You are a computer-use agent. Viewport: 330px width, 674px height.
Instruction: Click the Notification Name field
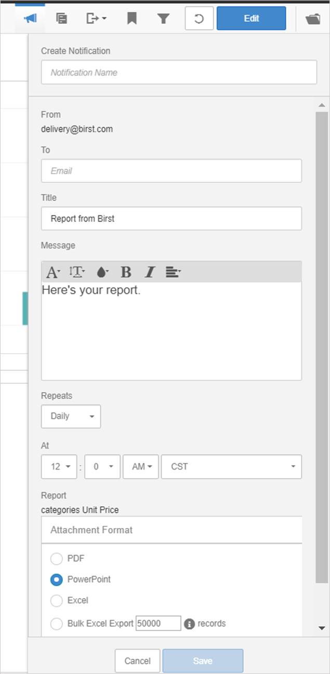pyautogui.click(x=179, y=72)
